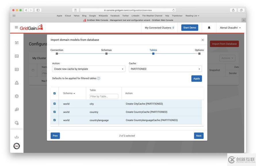Click the Prev button
Image resolution: width=256 pixels, height=166 pixels.
coord(55,136)
